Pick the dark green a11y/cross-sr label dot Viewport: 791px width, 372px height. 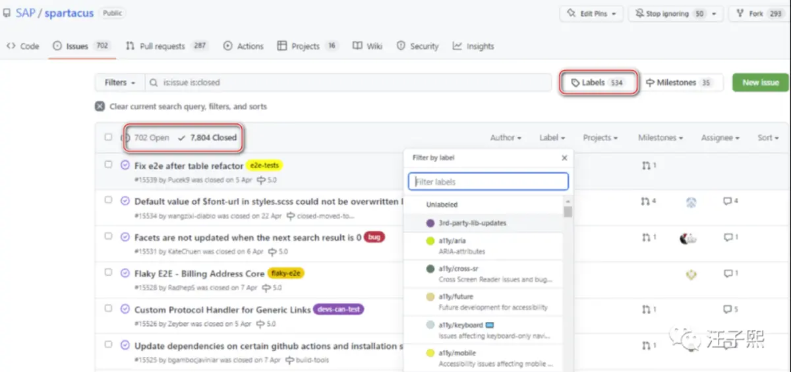coord(430,269)
